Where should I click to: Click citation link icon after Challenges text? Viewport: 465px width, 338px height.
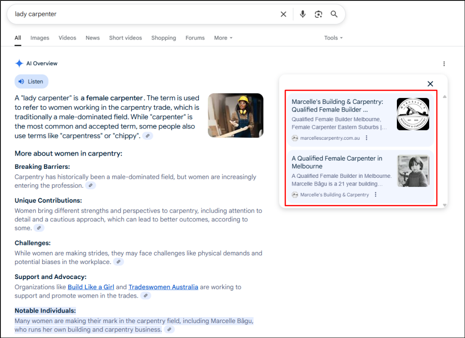tap(119, 262)
